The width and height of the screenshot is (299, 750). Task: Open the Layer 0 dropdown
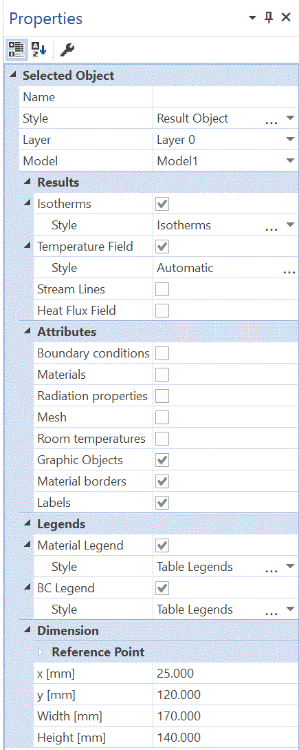pyautogui.click(x=290, y=140)
